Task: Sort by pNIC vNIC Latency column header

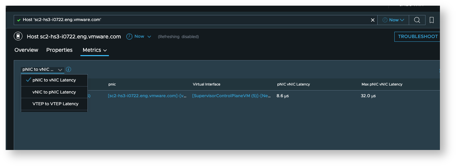Action: pyautogui.click(x=294, y=84)
